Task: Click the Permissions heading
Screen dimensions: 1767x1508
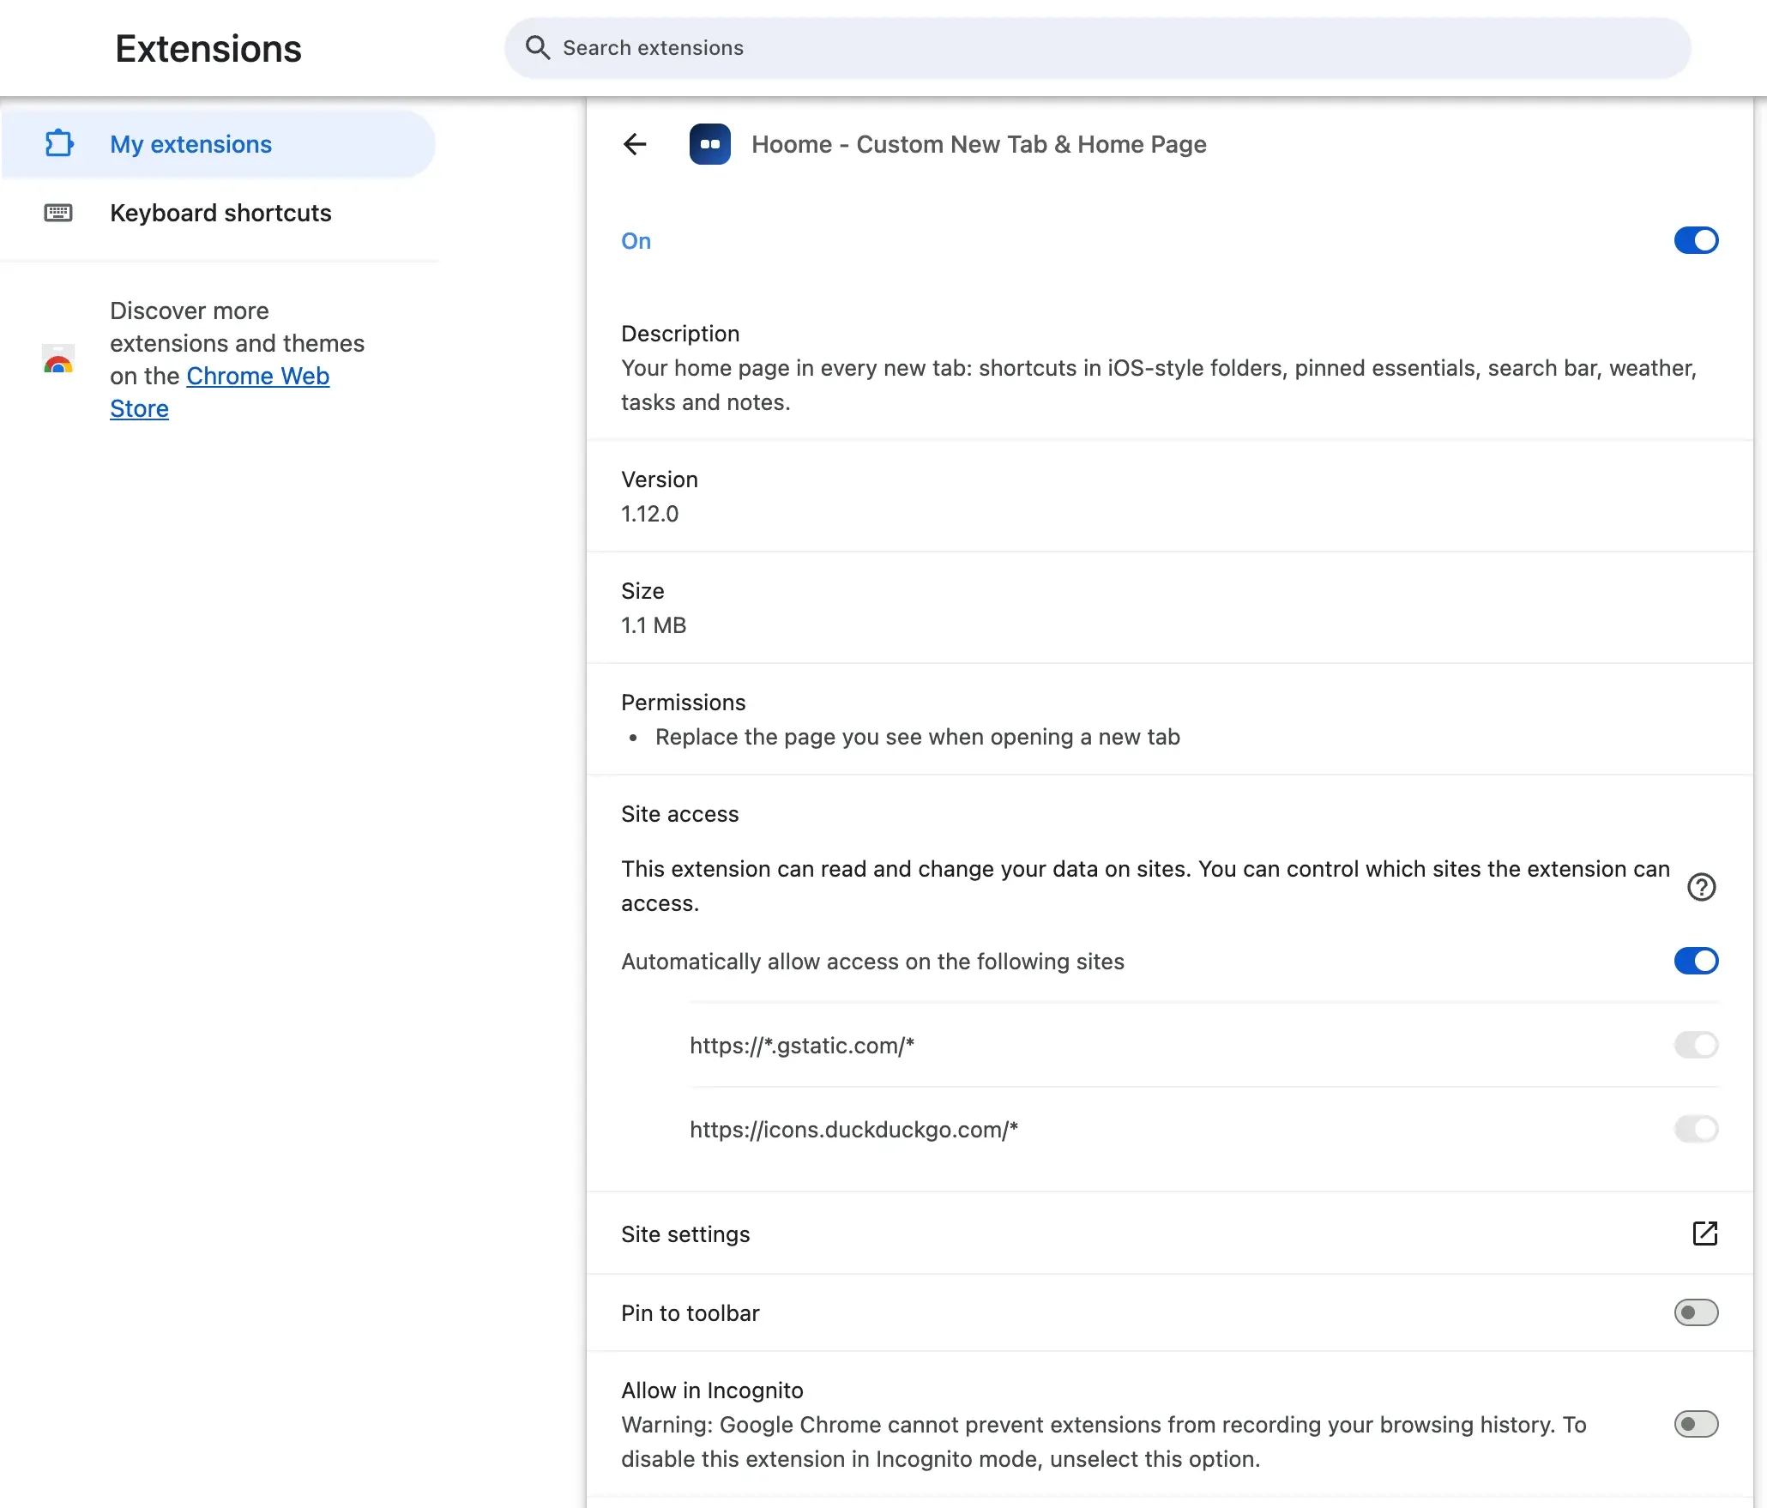Action: coord(684,703)
